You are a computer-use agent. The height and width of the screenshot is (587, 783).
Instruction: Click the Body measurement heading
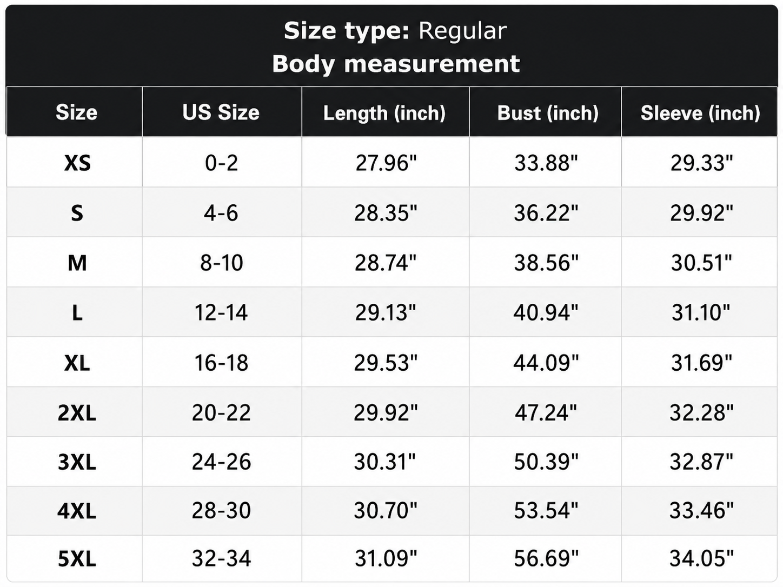pos(396,64)
